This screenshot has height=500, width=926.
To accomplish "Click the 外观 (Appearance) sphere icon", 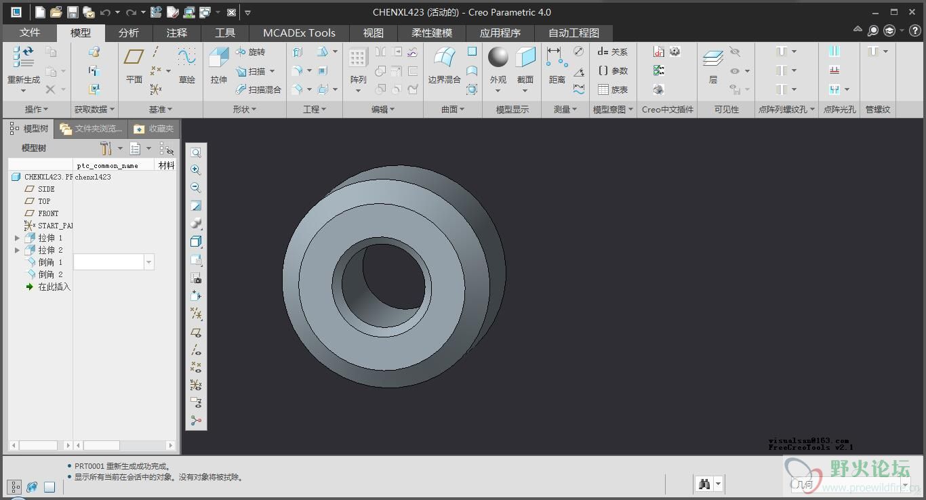I will coord(498,58).
